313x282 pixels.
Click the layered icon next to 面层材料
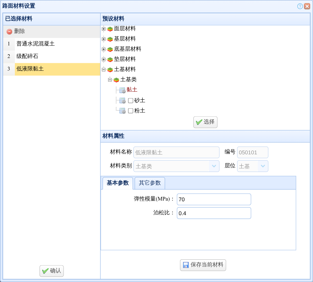[x=110, y=29]
